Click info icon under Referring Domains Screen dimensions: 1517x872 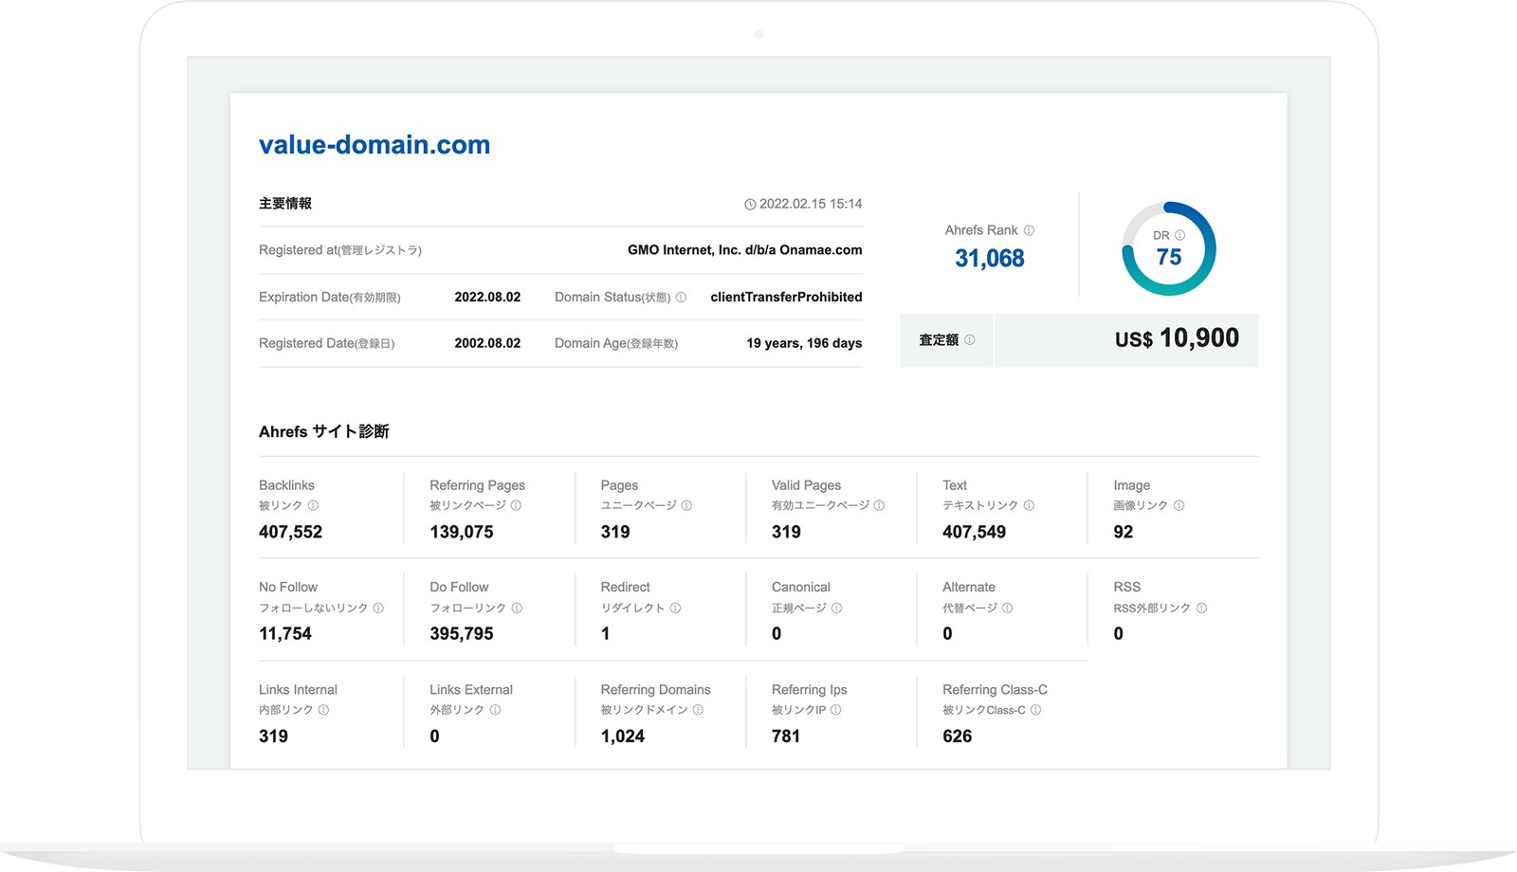coord(698,710)
